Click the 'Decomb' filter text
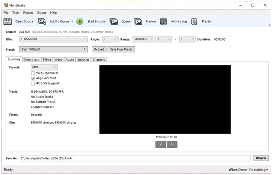The width and height of the screenshot is (272, 175). [36, 115]
